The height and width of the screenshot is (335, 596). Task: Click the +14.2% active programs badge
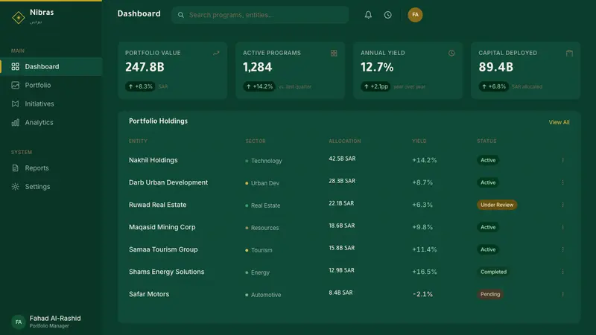click(259, 86)
